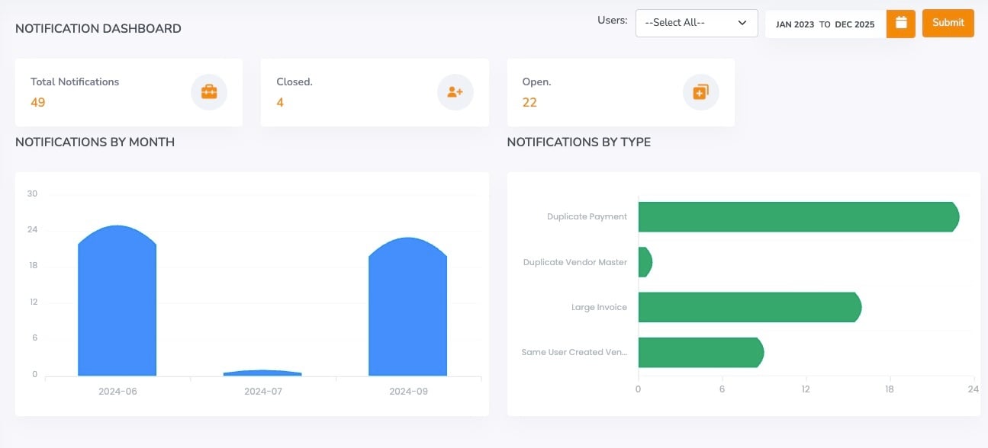
Task: Click the Submit button's orange area
Action: click(x=948, y=23)
